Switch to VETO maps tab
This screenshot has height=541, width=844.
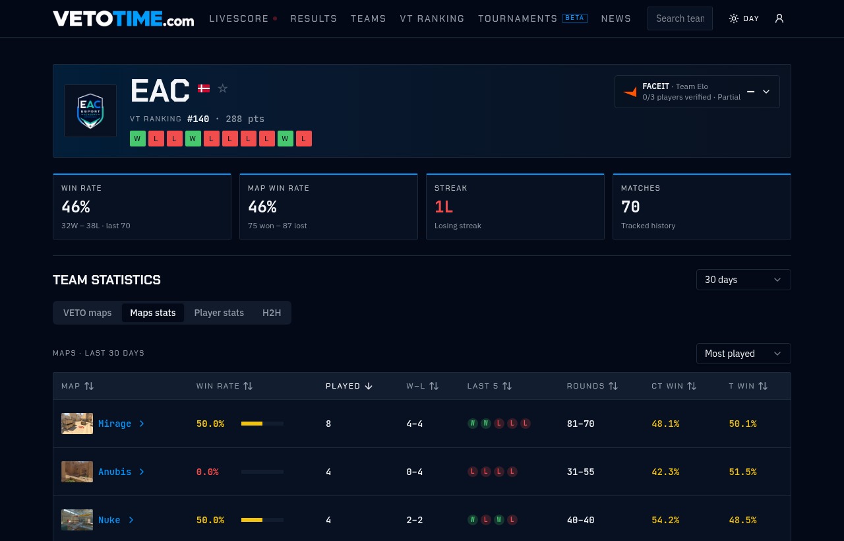87,313
